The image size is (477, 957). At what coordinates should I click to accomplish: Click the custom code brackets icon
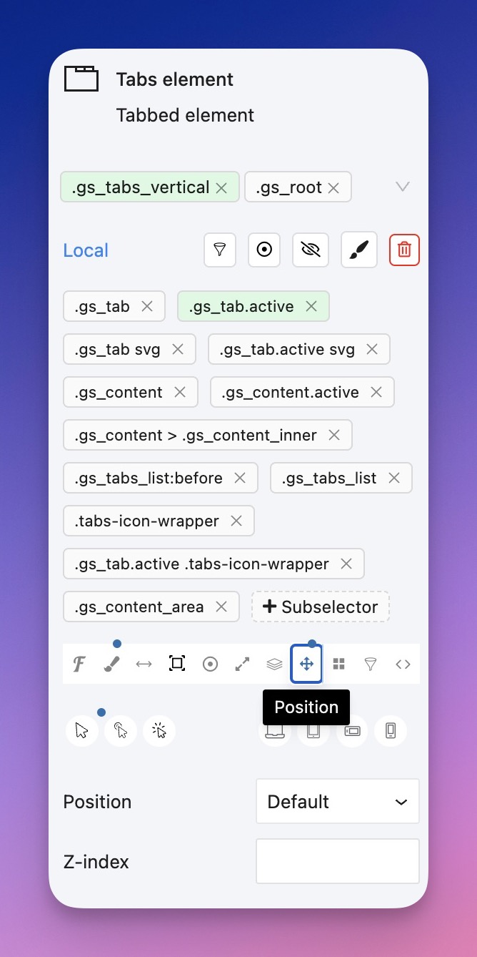point(403,664)
